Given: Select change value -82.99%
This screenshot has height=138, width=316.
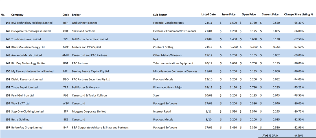Looking at the screenshot, I should (x=299, y=128).
